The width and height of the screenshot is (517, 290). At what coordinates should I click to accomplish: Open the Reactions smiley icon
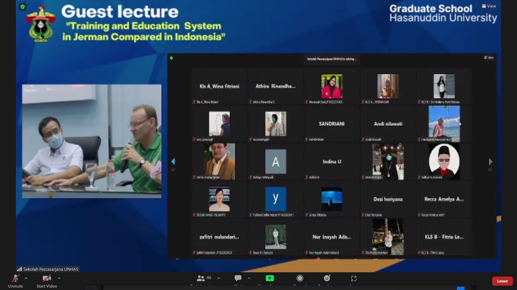(327, 278)
